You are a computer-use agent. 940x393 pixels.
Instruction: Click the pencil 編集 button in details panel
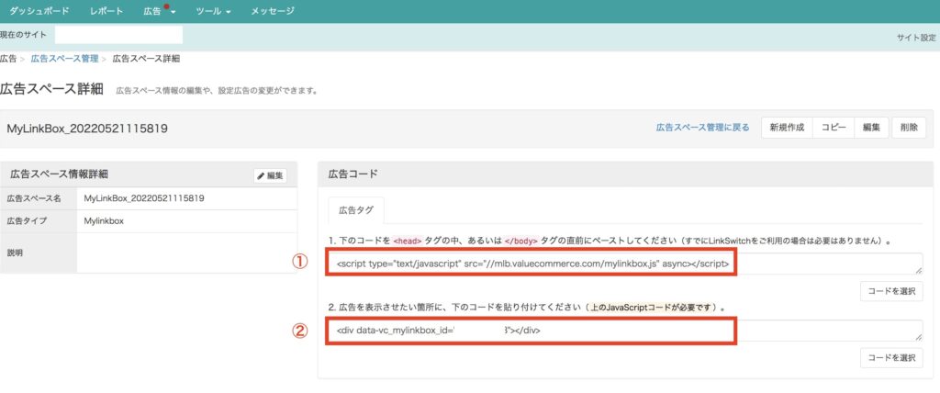tap(271, 175)
